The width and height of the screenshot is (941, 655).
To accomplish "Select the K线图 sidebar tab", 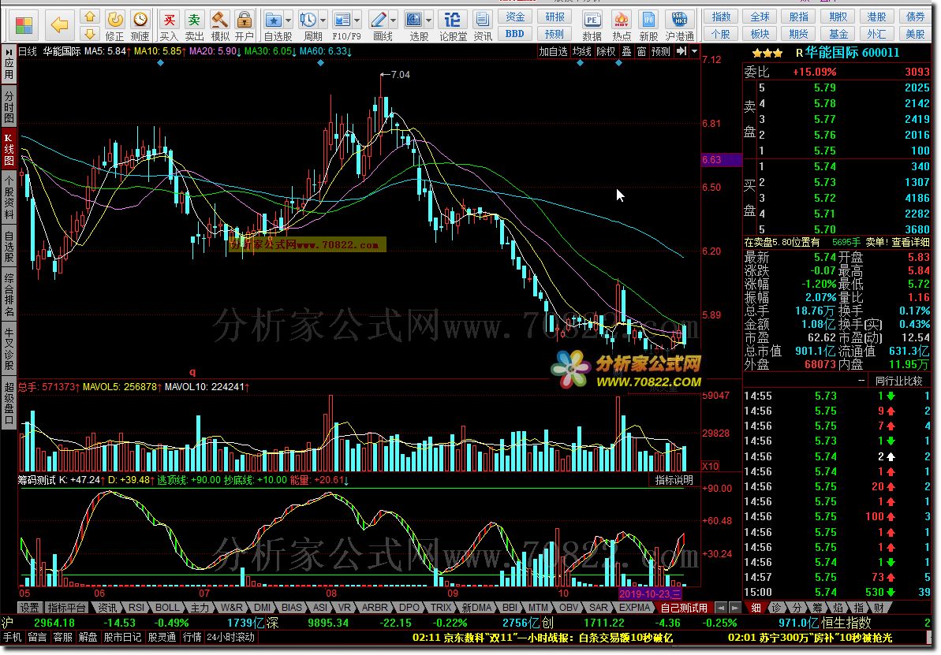I will 9,149.
